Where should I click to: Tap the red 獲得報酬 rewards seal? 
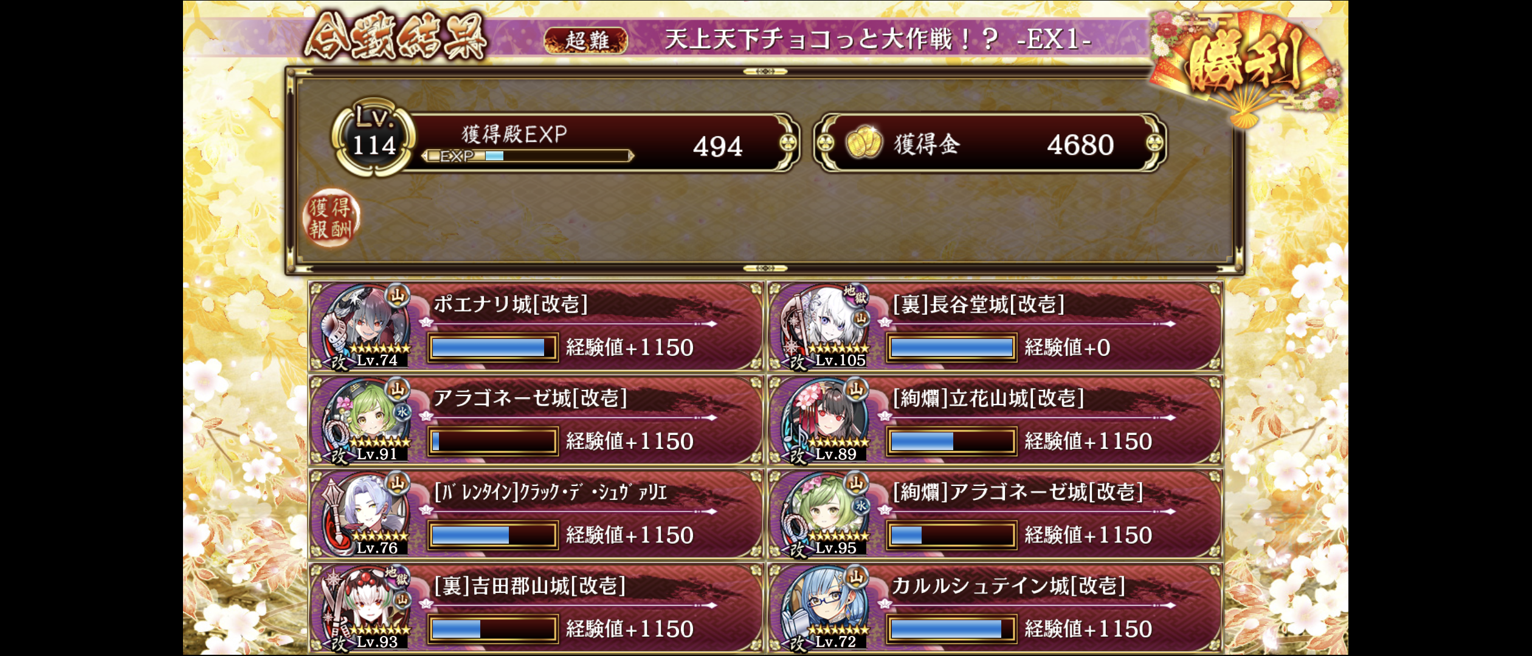tap(331, 218)
